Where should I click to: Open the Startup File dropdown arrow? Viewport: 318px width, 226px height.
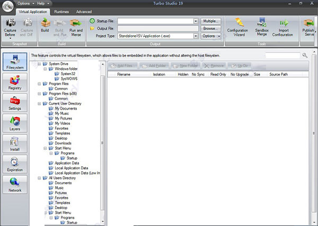tap(196, 21)
